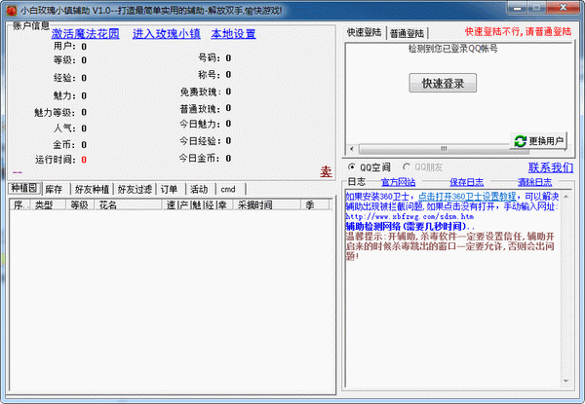Open the 点击打开360卫士设置教程 link in log
The height and width of the screenshot is (404, 585).
[x=467, y=197]
